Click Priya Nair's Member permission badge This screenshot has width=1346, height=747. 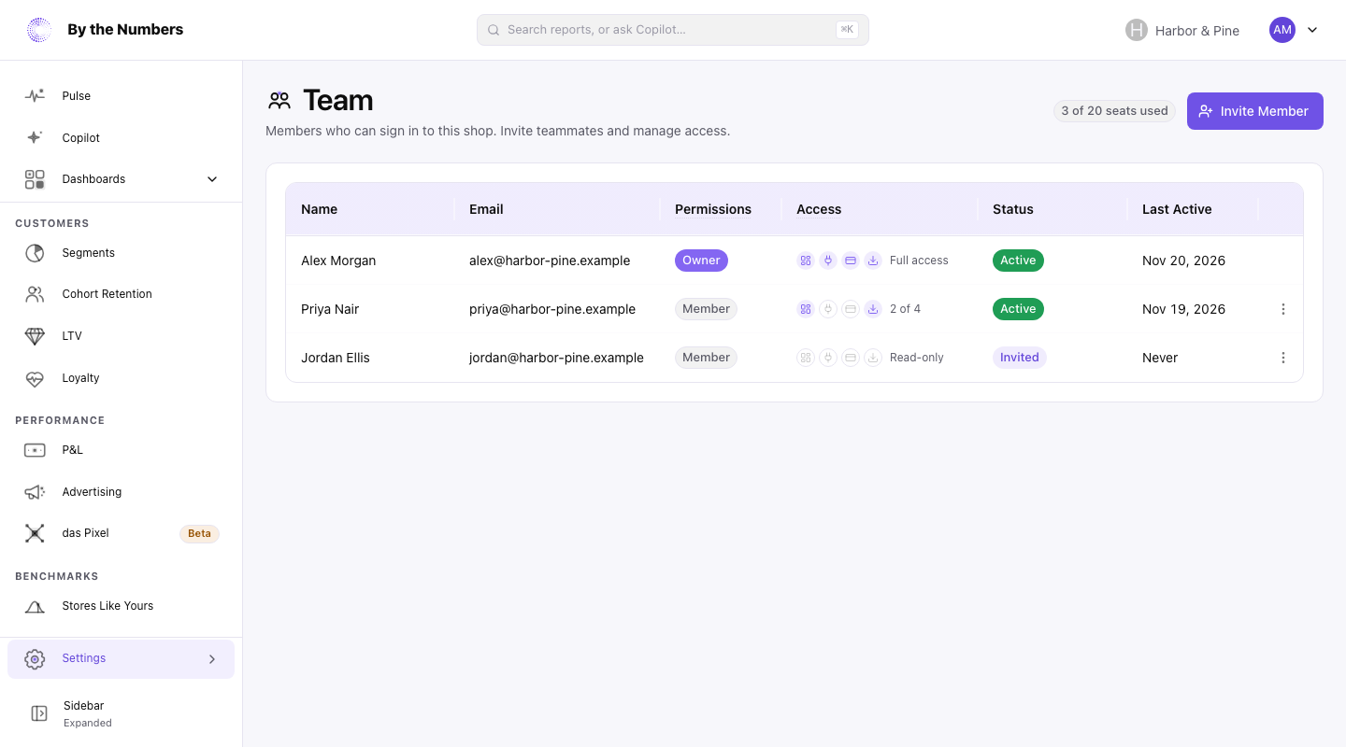pos(706,309)
